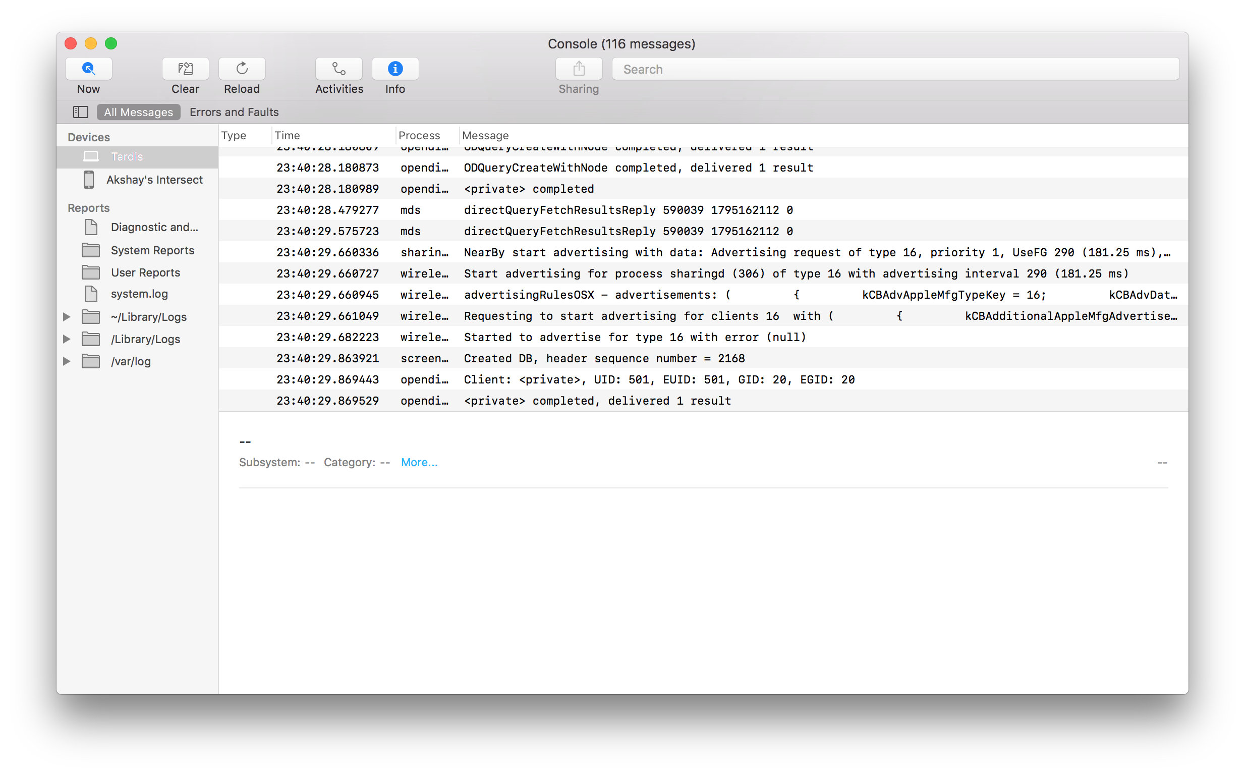Click the /var/log folder icon
The width and height of the screenshot is (1245, 775).
[x=91, y=361]
